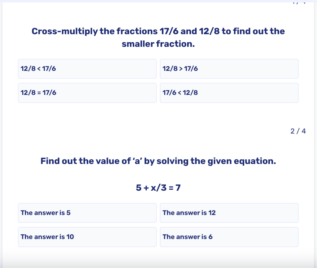The height and width of the screenshot is (268, 317).
Task: Click the word 'smaller fraction' in heading
Action: click(158, 44)
